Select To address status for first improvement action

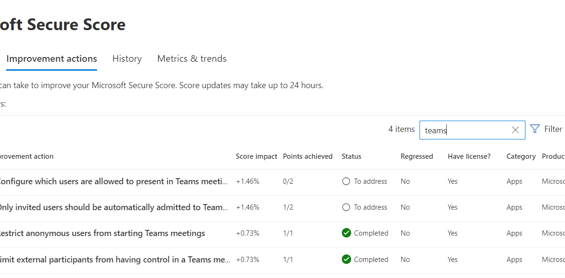point(346,181)
